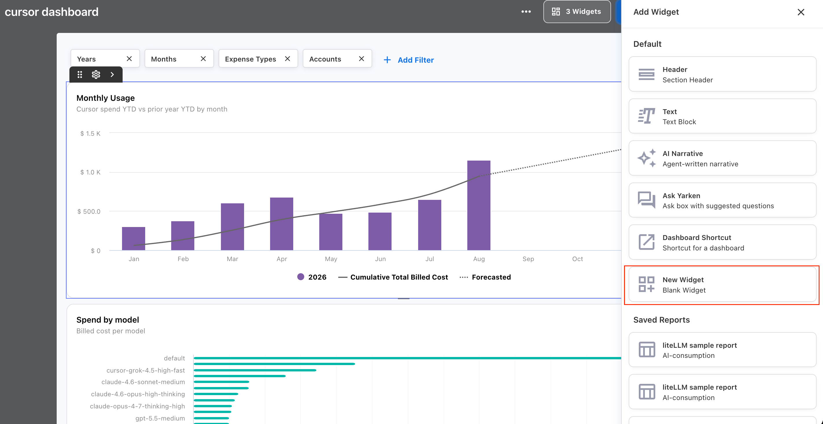This screenshot has height=424, width=823.
Task: Remove the Months filter
Action: click(x=203, y=59)
